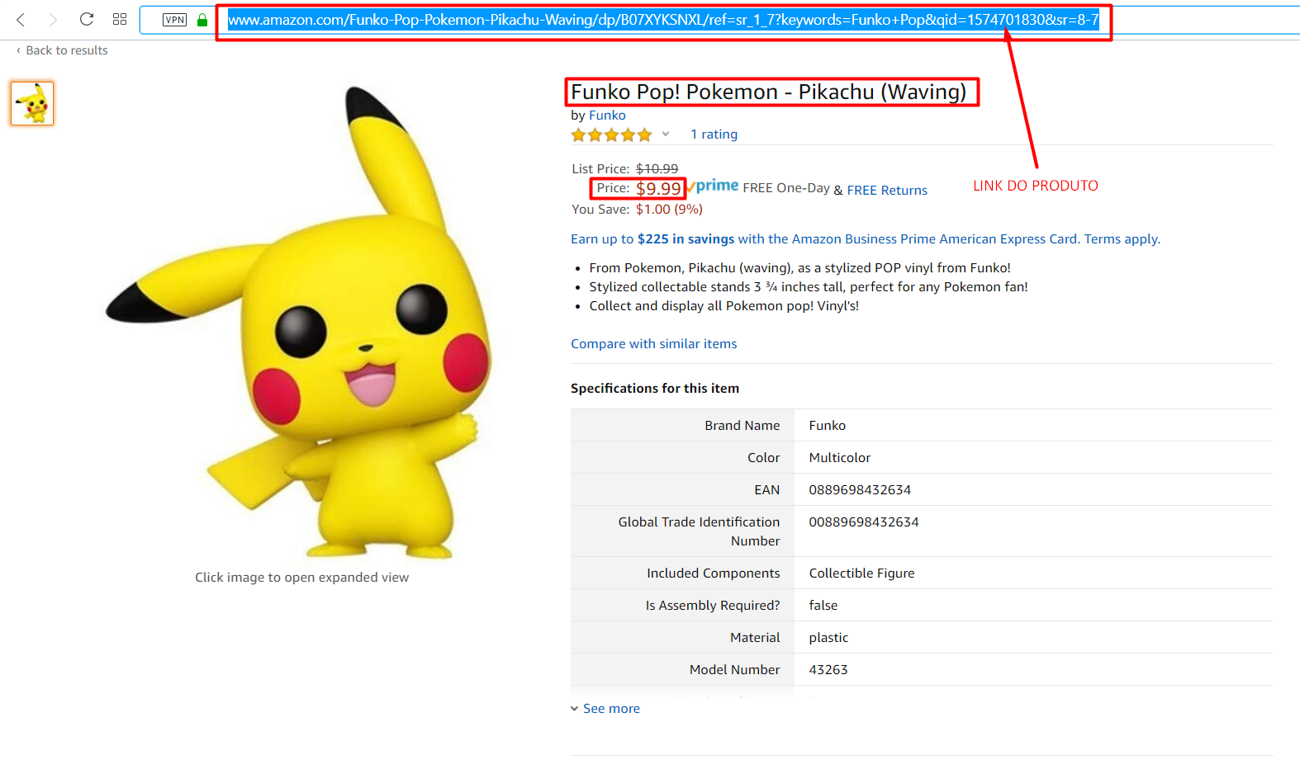Open the 1 rating link

(714, 135)
